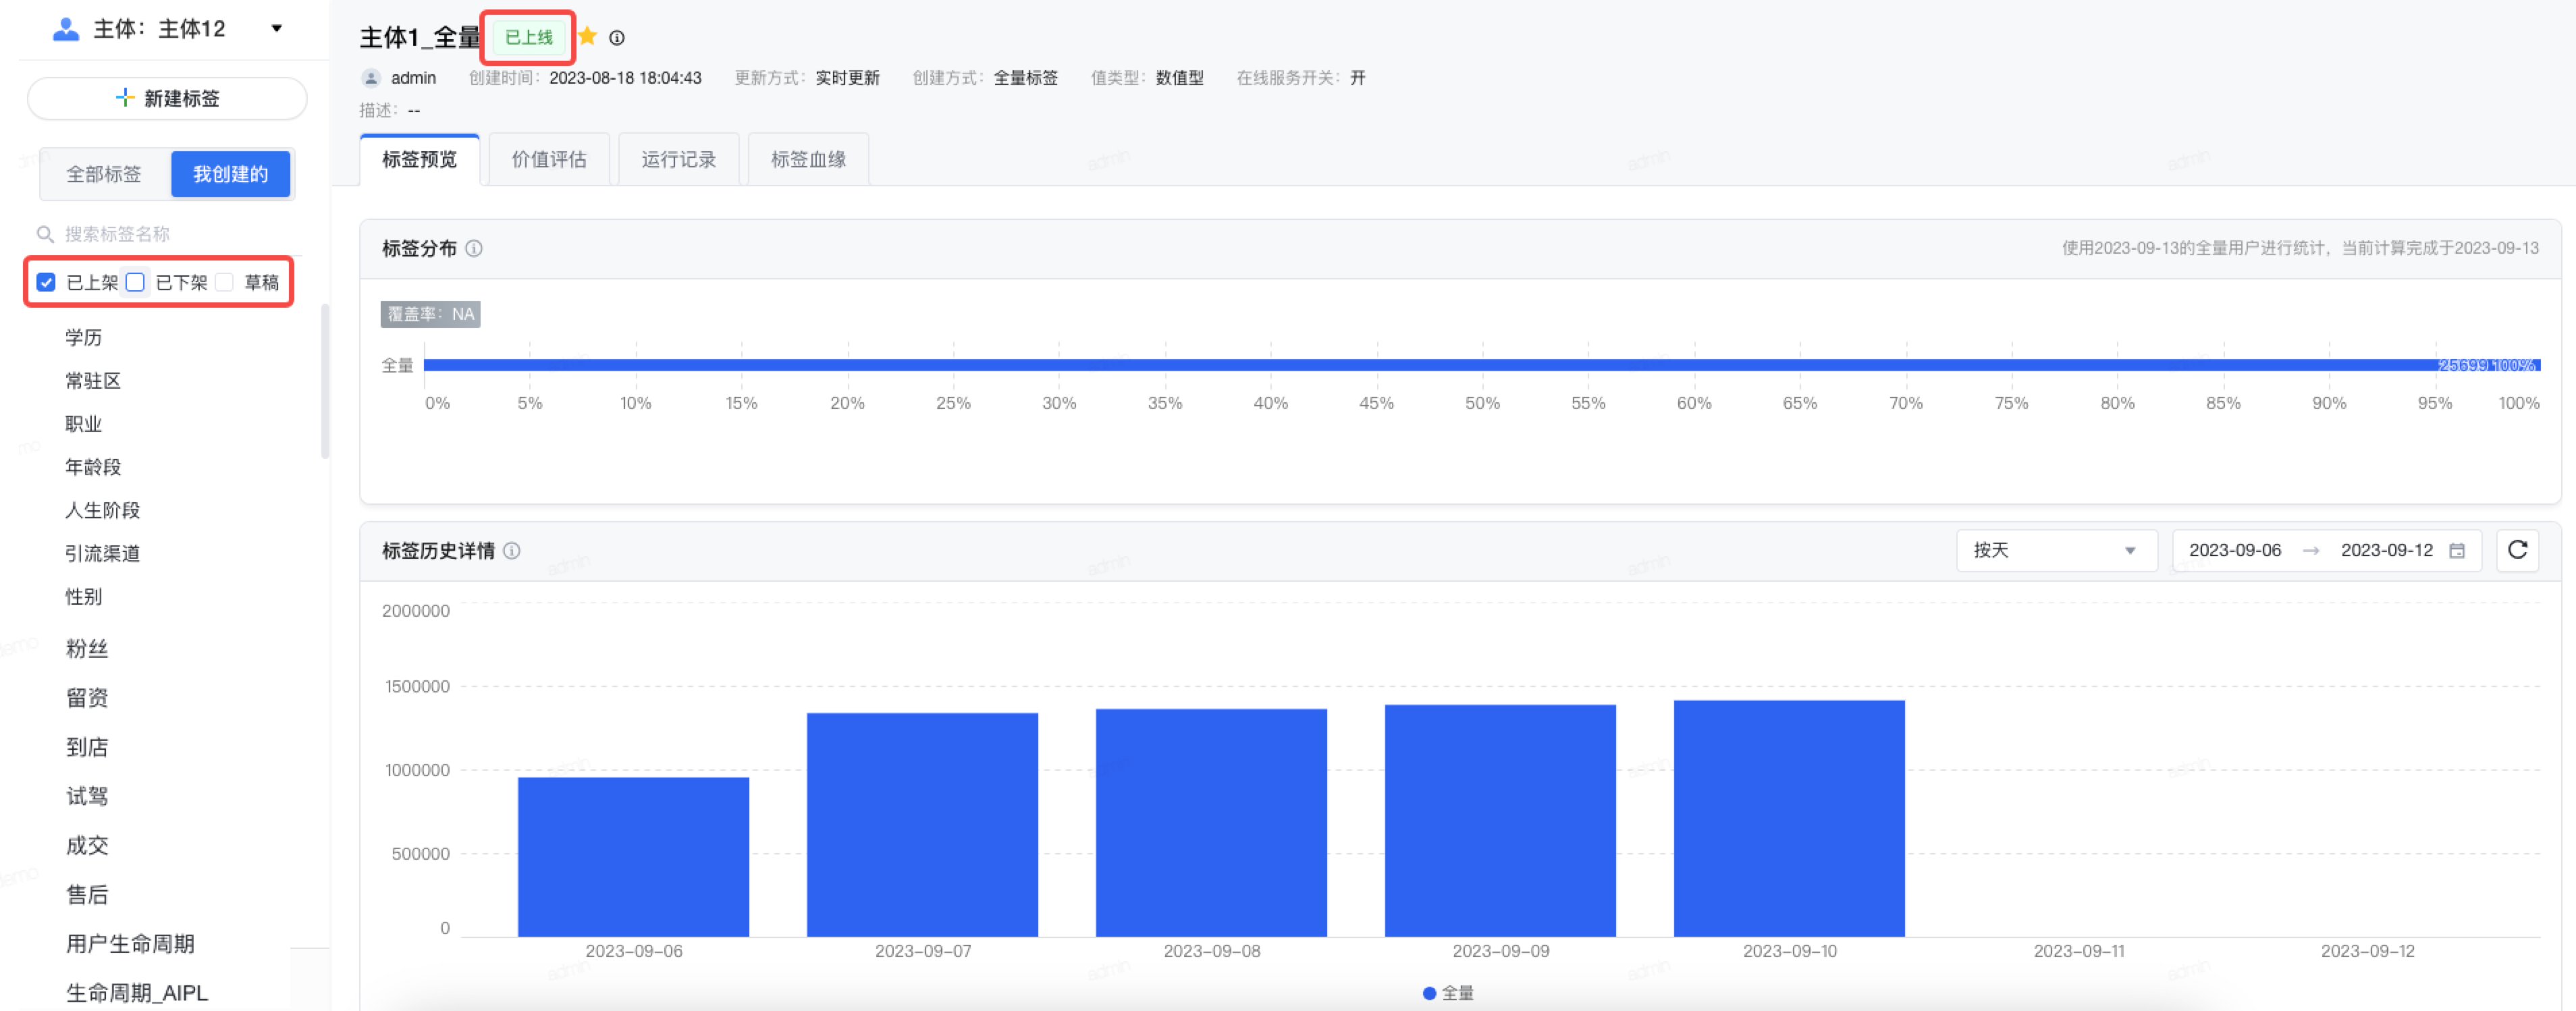Viewport: 2576px width, 1011px height.
Task: Click the 主体 user avatar icon
Action: pos(66,29)
